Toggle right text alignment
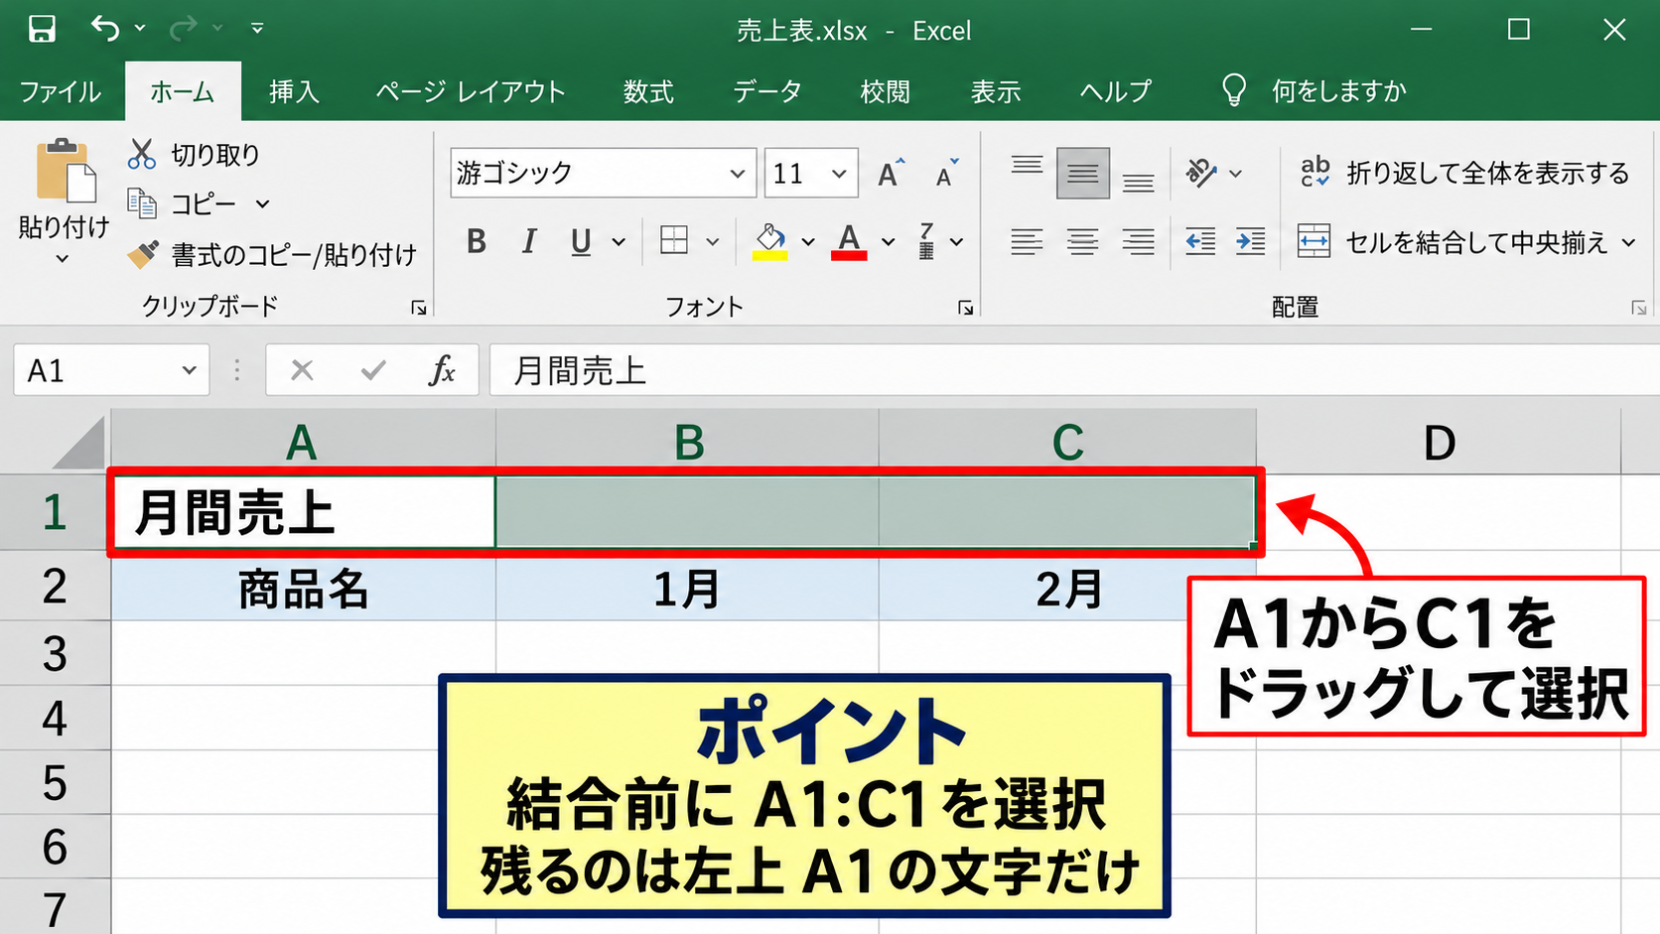 click(1139, 241)
